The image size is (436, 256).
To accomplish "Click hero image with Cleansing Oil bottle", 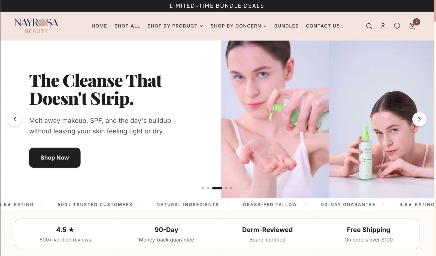I will 381,119.
